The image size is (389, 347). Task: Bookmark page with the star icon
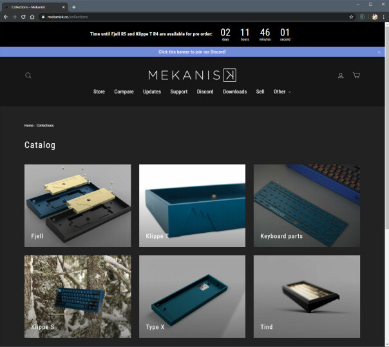point(351,17)
